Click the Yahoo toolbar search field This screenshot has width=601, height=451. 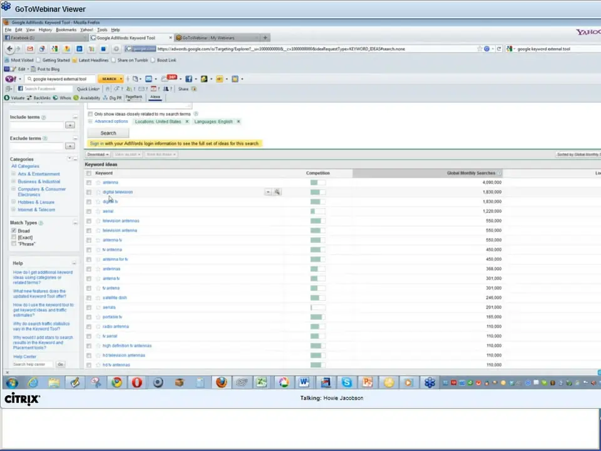(x=60, y=79)
